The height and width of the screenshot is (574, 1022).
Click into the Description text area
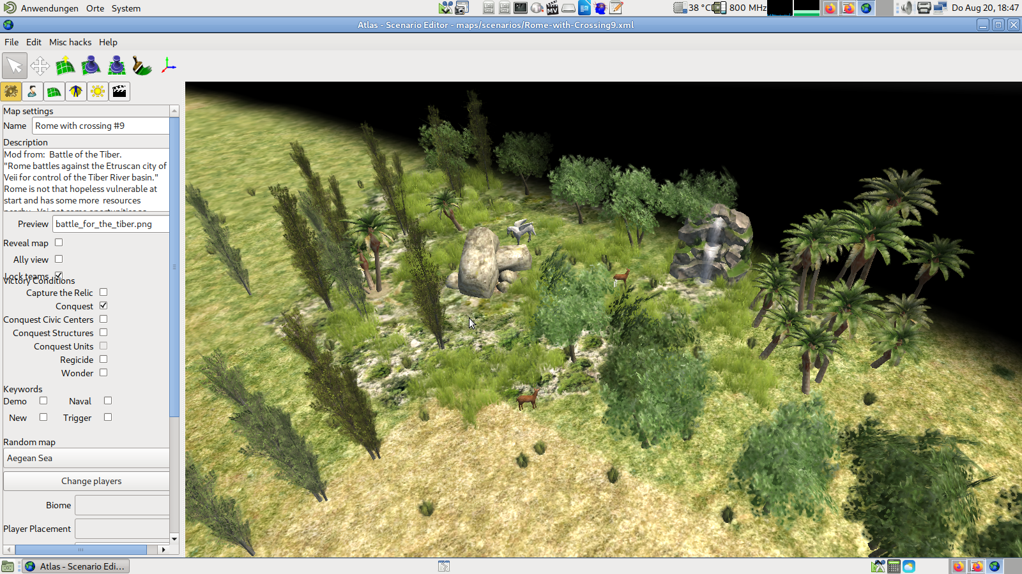[x=86, y=180]
